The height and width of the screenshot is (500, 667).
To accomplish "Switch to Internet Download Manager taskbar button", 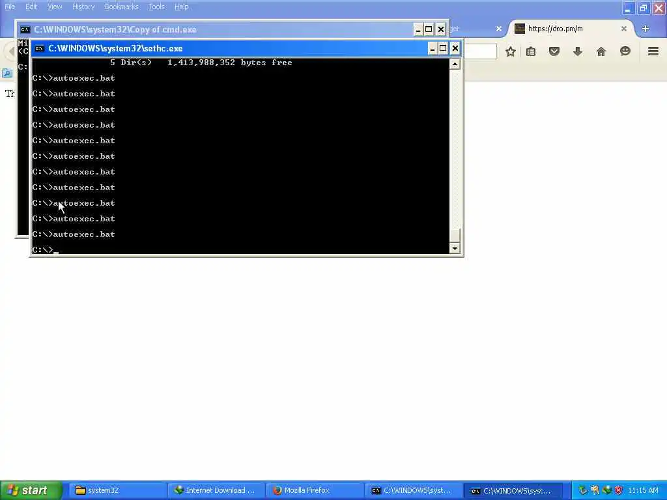I will [216, 490].
